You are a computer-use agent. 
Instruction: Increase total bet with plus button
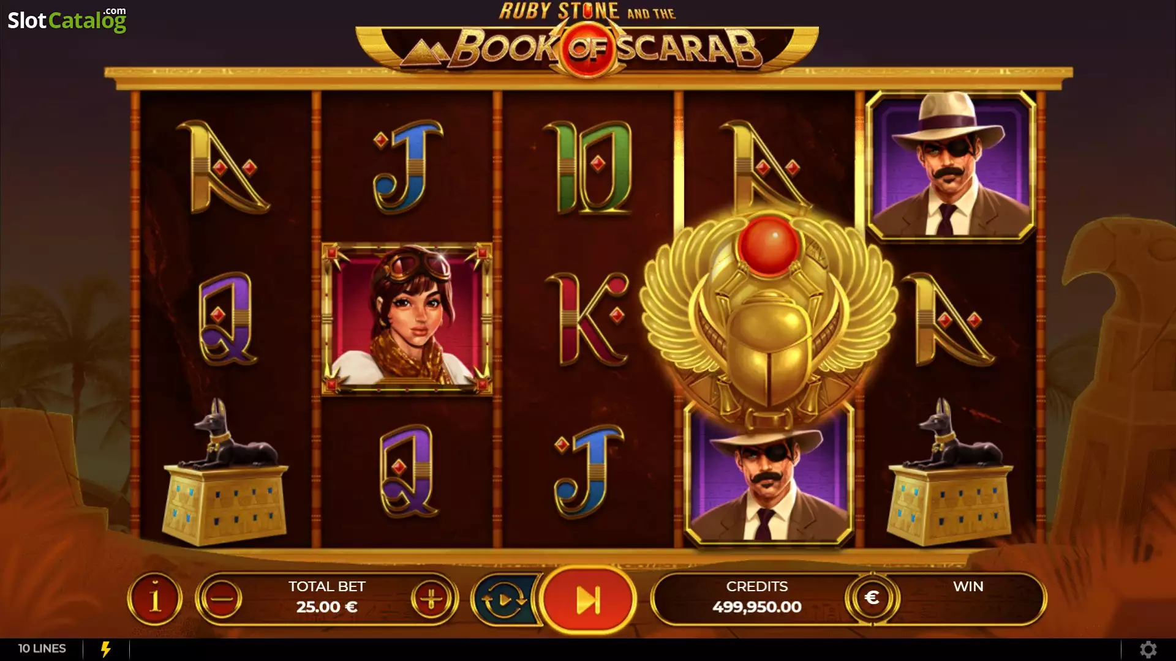click(x=431, y=599)
